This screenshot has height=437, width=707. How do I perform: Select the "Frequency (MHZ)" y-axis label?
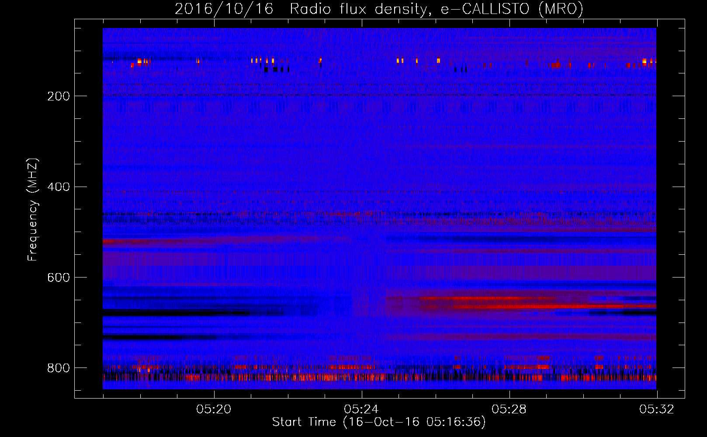(33, 209)
